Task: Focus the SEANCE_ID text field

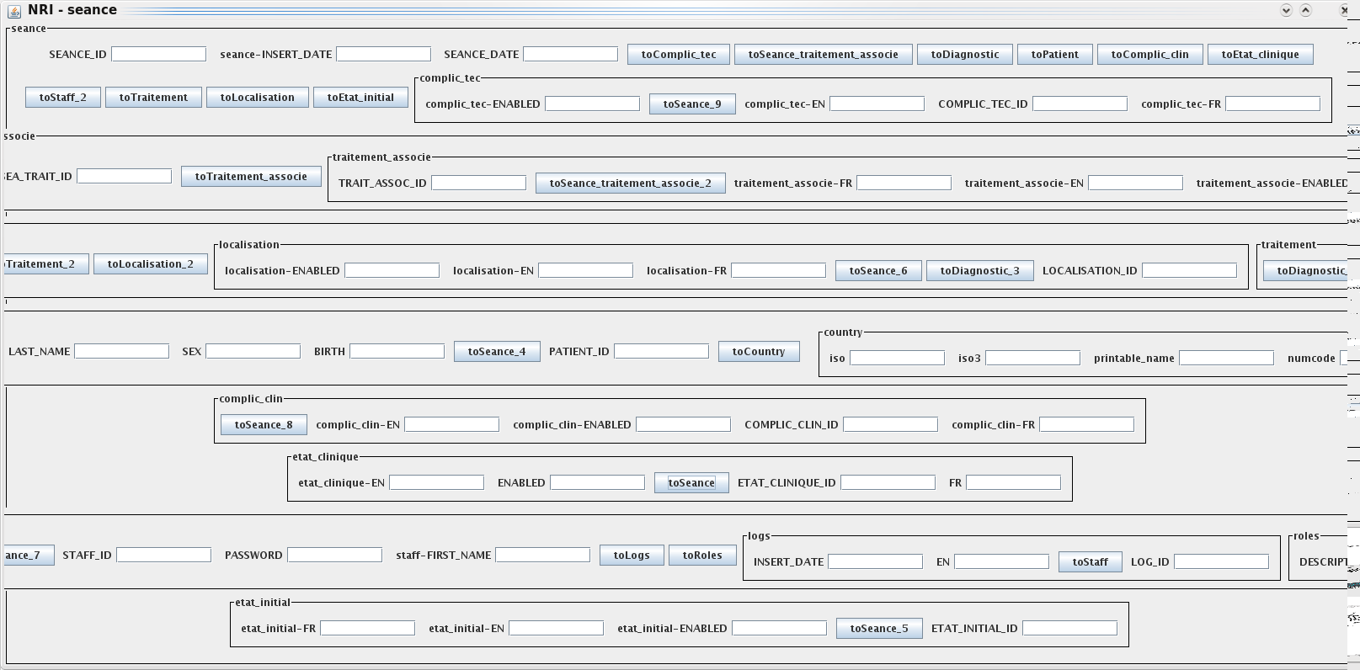Action: (x=158, y=54)
